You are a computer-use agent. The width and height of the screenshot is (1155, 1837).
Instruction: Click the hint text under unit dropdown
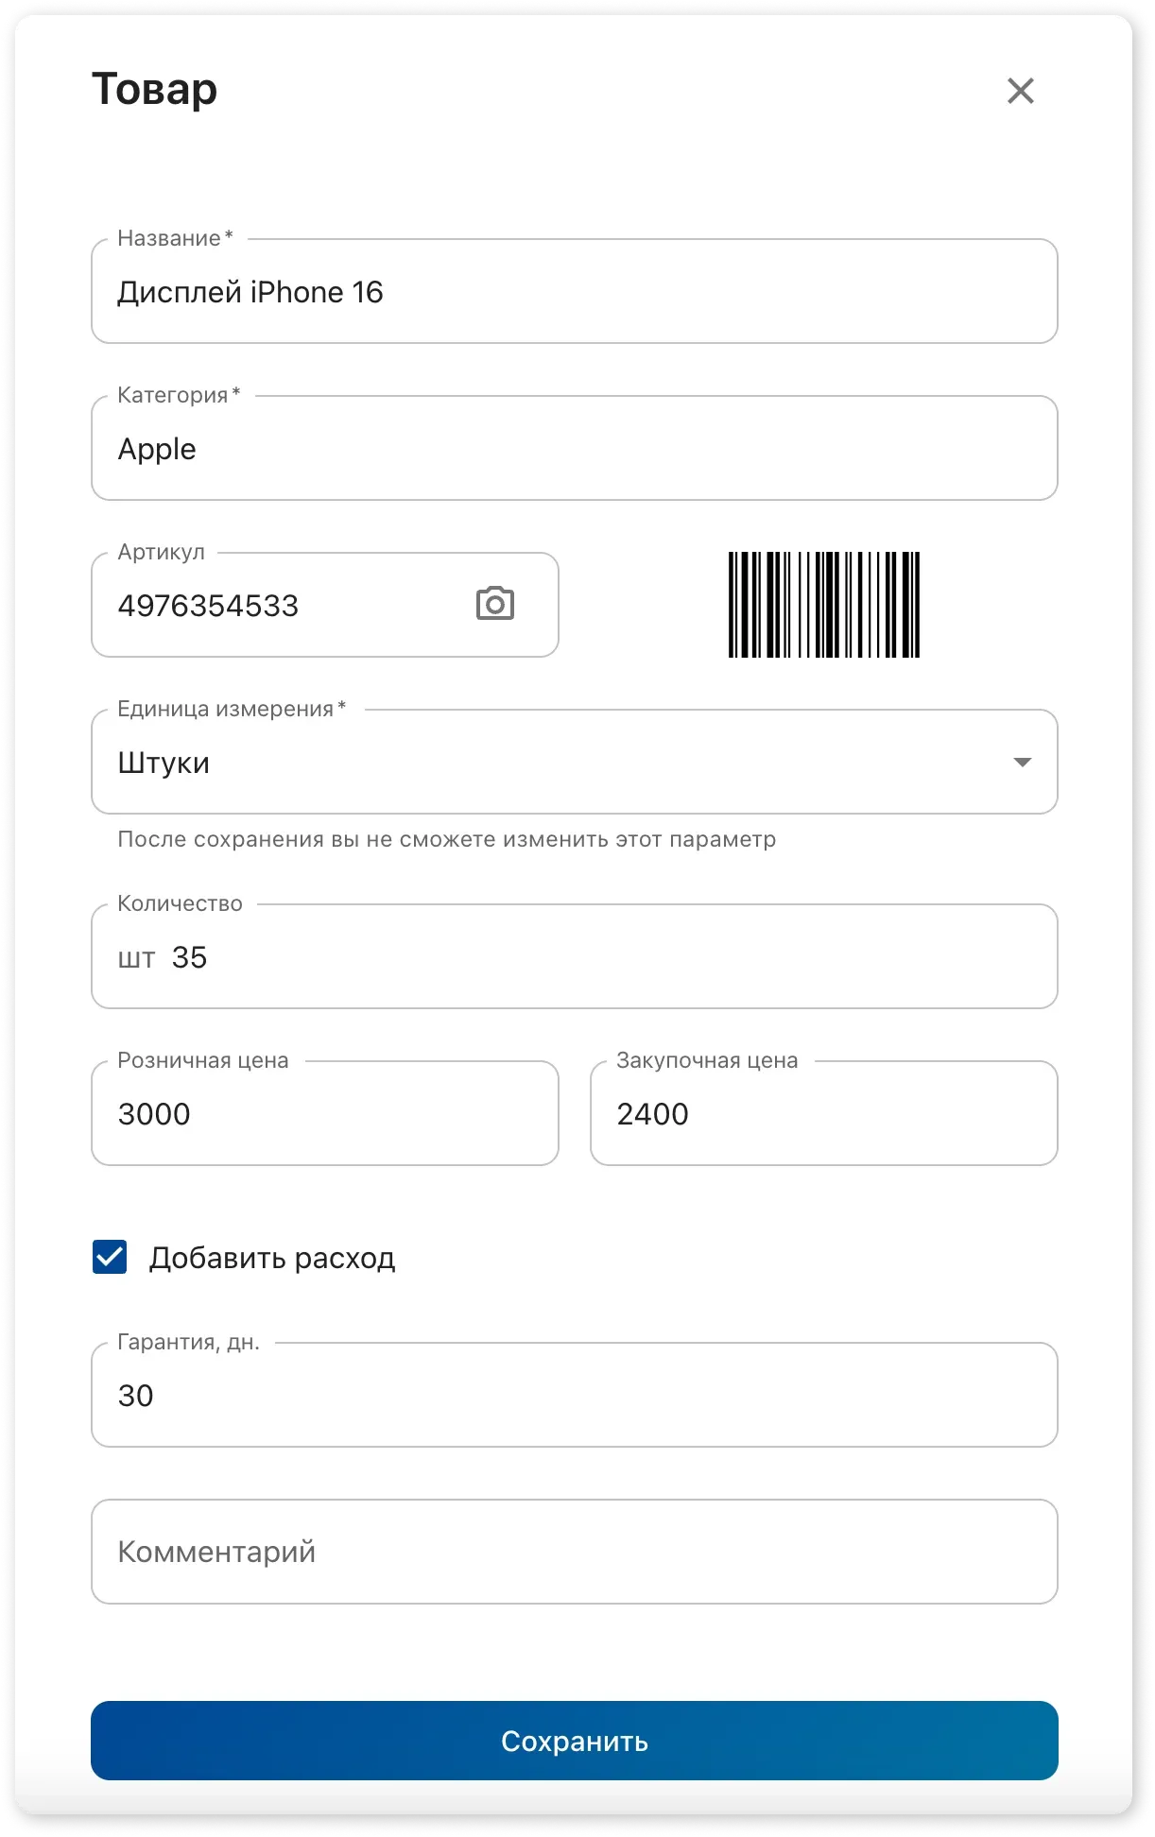[446, 839]
